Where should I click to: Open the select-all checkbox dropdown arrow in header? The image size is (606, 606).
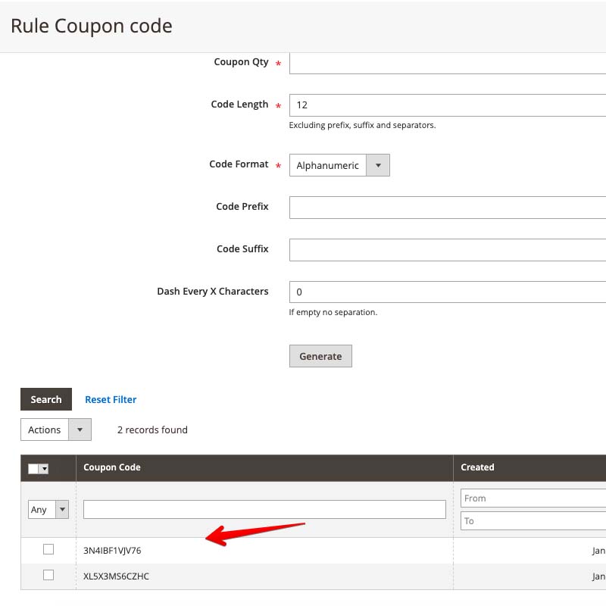tap(45, 469)
